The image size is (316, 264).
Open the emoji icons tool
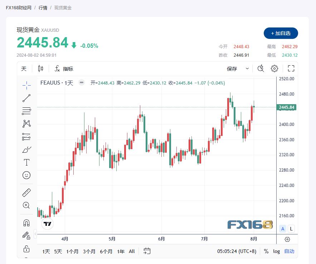(26, 175)
